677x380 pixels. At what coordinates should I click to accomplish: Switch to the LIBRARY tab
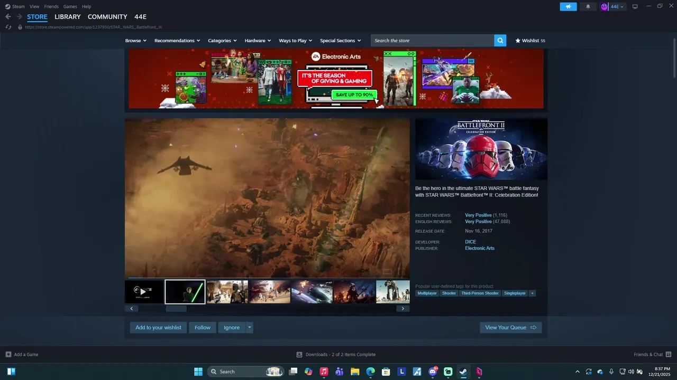tap(68, 17)
